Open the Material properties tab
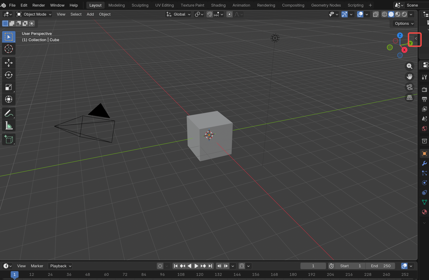The width and height of the screenshot is (429, 280). click(424, 212)
